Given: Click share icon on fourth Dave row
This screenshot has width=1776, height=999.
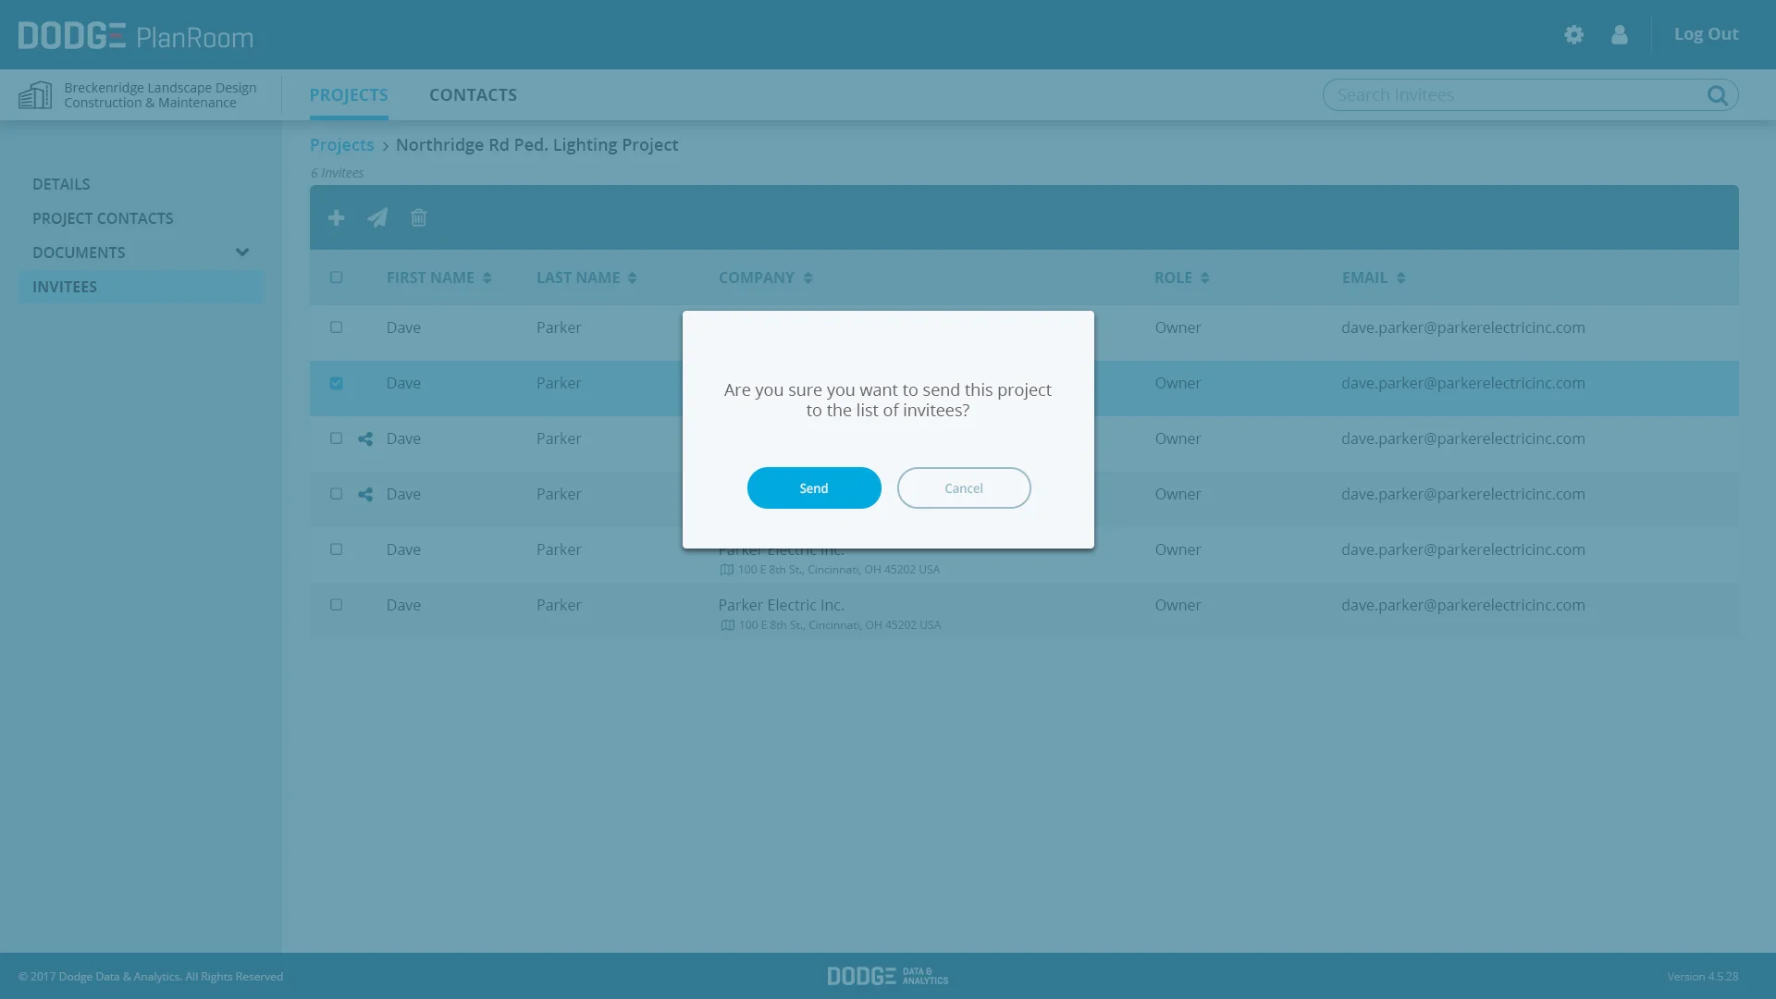Looking at the screenshot, I should (365, 495).
